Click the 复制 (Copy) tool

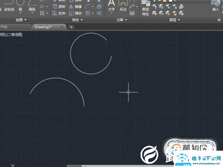click(59, 7)
